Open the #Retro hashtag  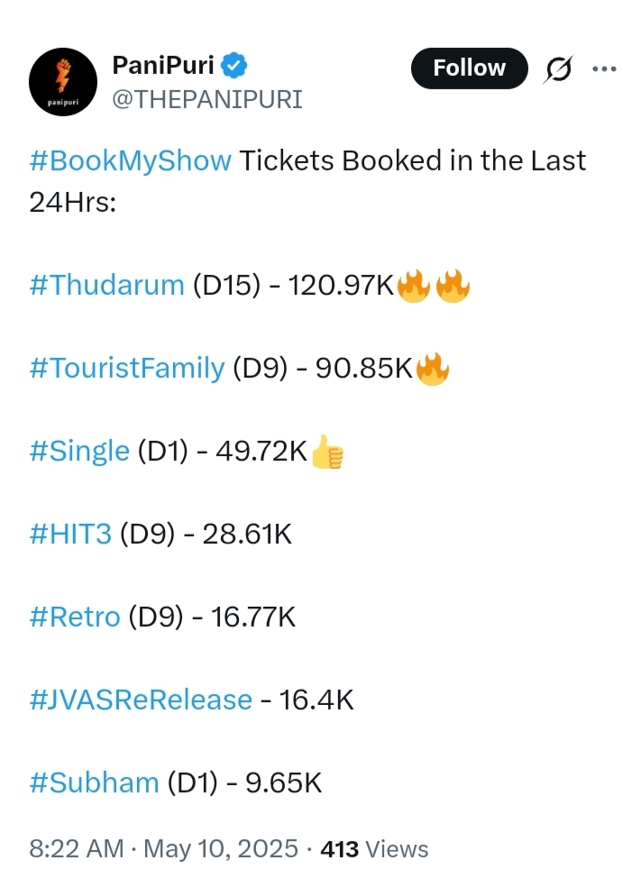(x=75, y=617)
